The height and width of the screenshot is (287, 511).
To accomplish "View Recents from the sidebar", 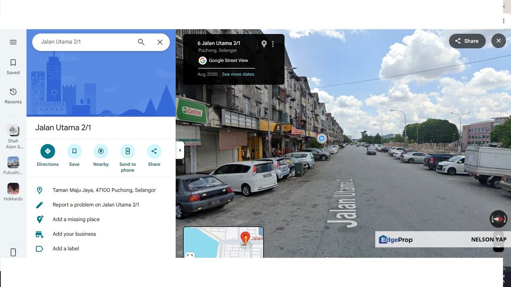I will coord(13,96).
